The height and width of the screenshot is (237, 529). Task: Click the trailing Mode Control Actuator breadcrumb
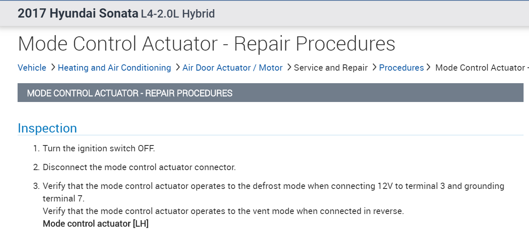[481, 68]
